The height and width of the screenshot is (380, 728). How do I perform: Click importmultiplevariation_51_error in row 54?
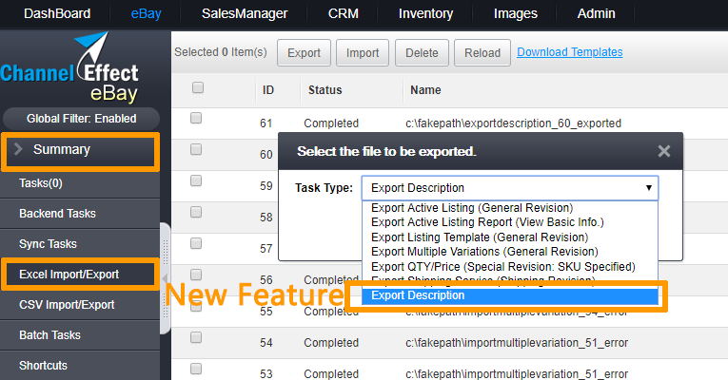point(517,343)
